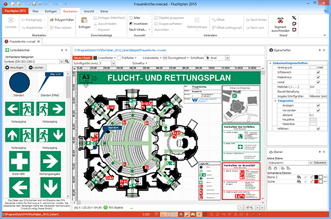Open the Linienfarbe dropdown

pyautogui.click(x=115, y=58)
